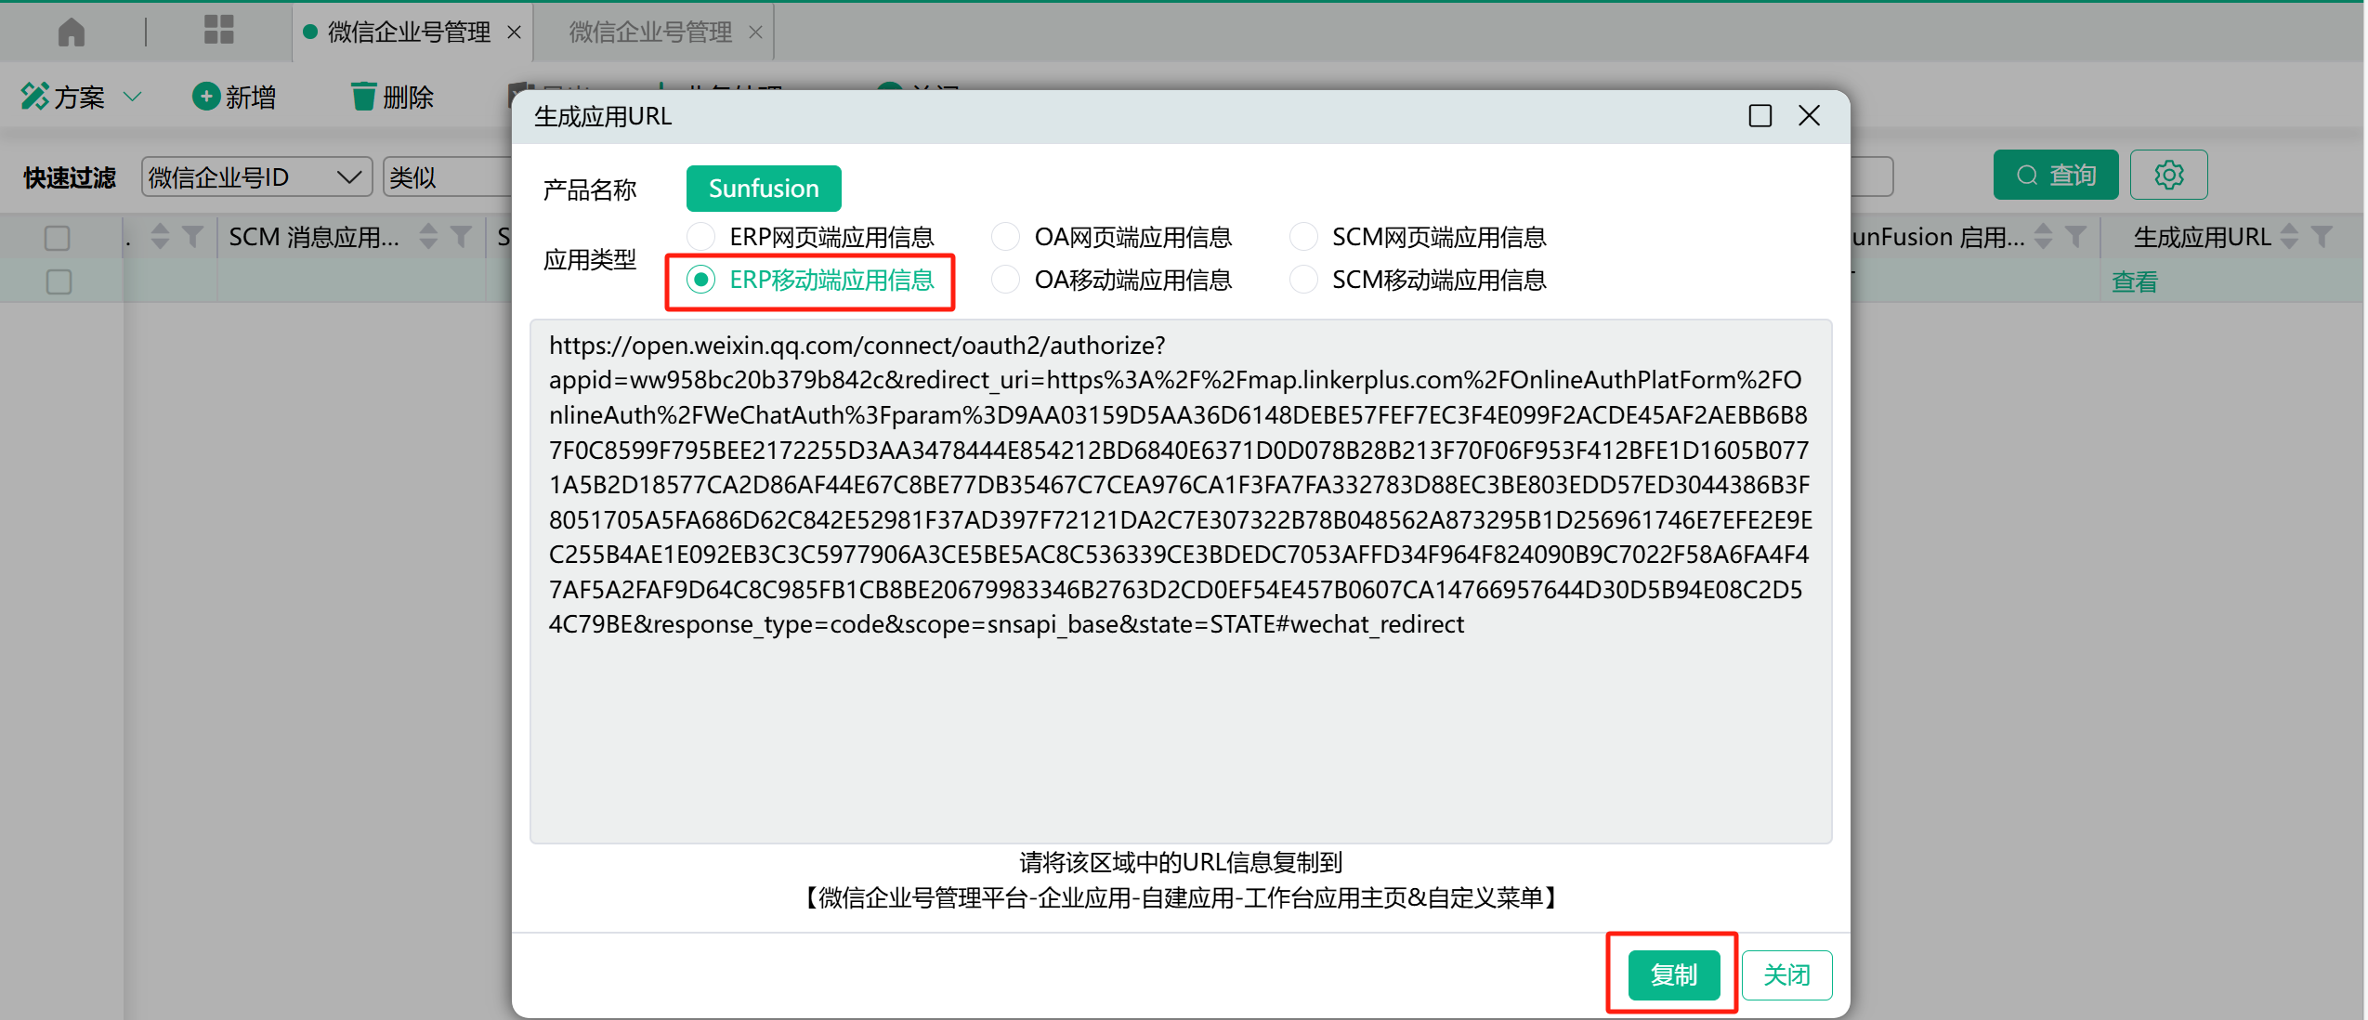
Task: Expand the 方案 dropdown menu
Action: (x=133, y=97)
